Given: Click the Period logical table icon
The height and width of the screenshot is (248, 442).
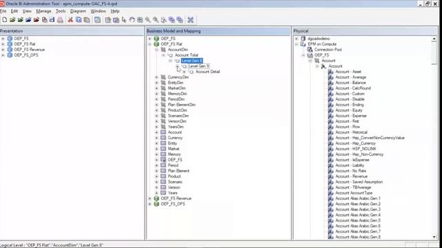Looking at the screenshot, I should pos(163,165).
